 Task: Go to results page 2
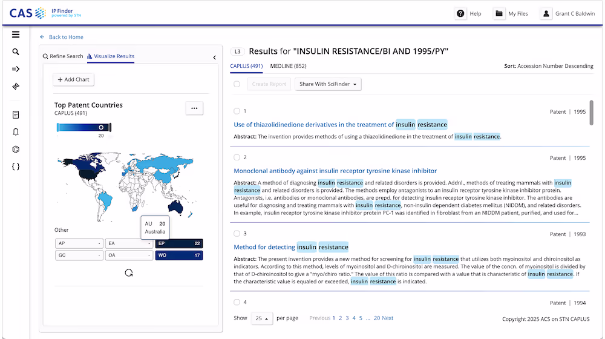coord(340,318)
